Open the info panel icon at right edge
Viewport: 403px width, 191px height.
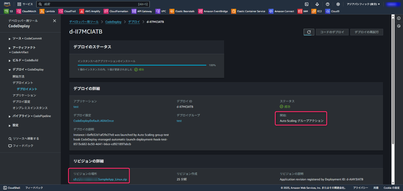pyautogui.click(x=399, y=18)
